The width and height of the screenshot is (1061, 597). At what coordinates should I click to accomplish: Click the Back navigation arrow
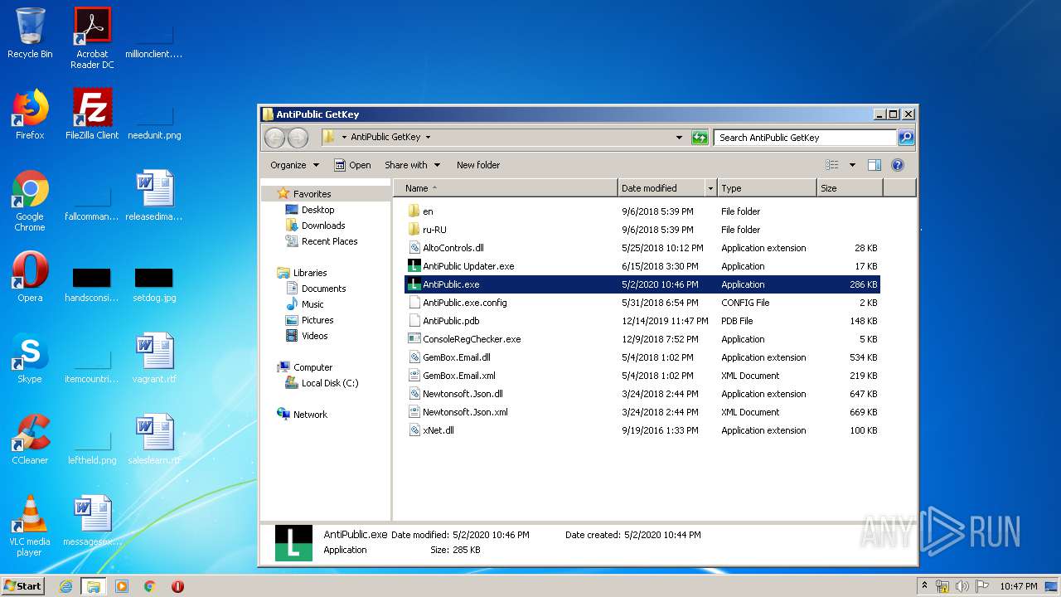274,138
